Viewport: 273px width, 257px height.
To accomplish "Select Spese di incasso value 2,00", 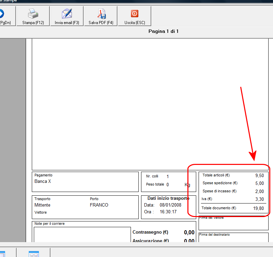I will point(259,191).
